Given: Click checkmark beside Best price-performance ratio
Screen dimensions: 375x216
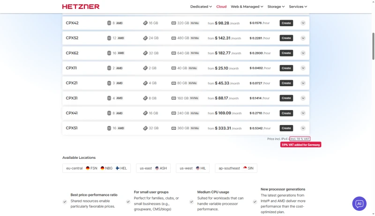Looking at the screenshot, I should pos(65,202).
